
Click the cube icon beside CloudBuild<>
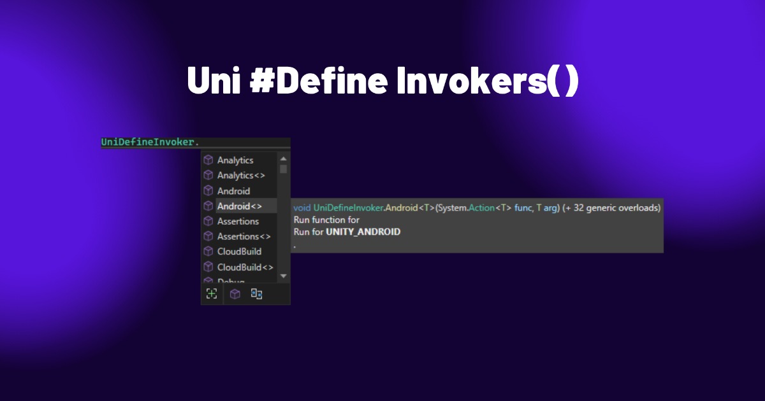(x=208, y=267)
